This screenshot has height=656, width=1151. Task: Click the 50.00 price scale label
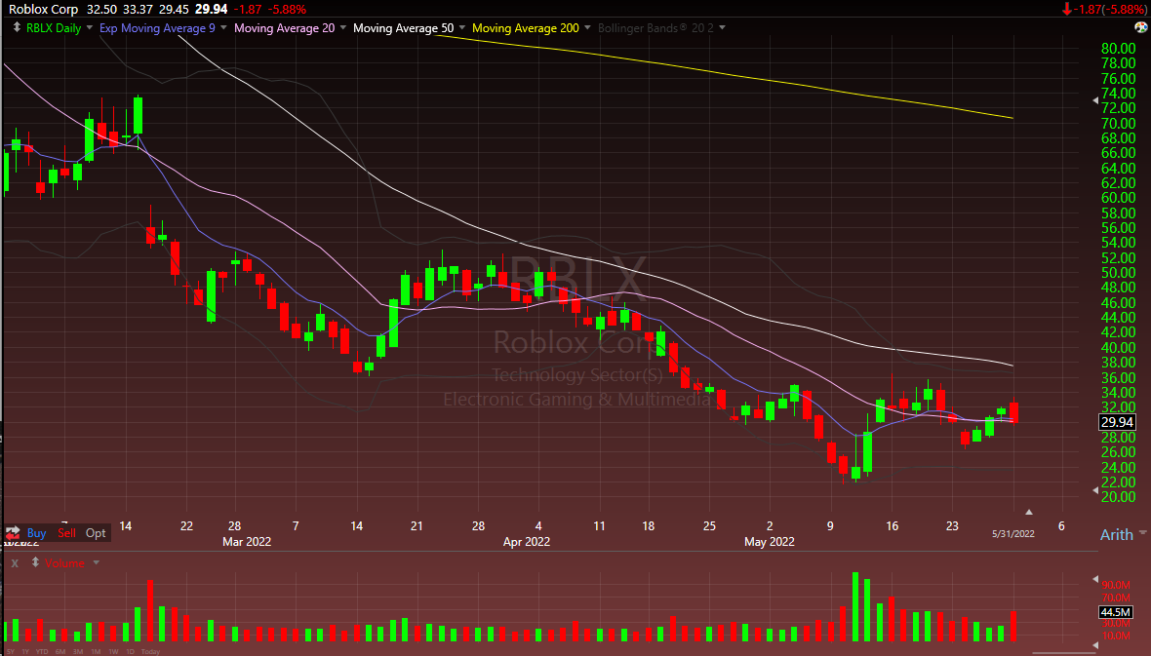coord(1119,273)
